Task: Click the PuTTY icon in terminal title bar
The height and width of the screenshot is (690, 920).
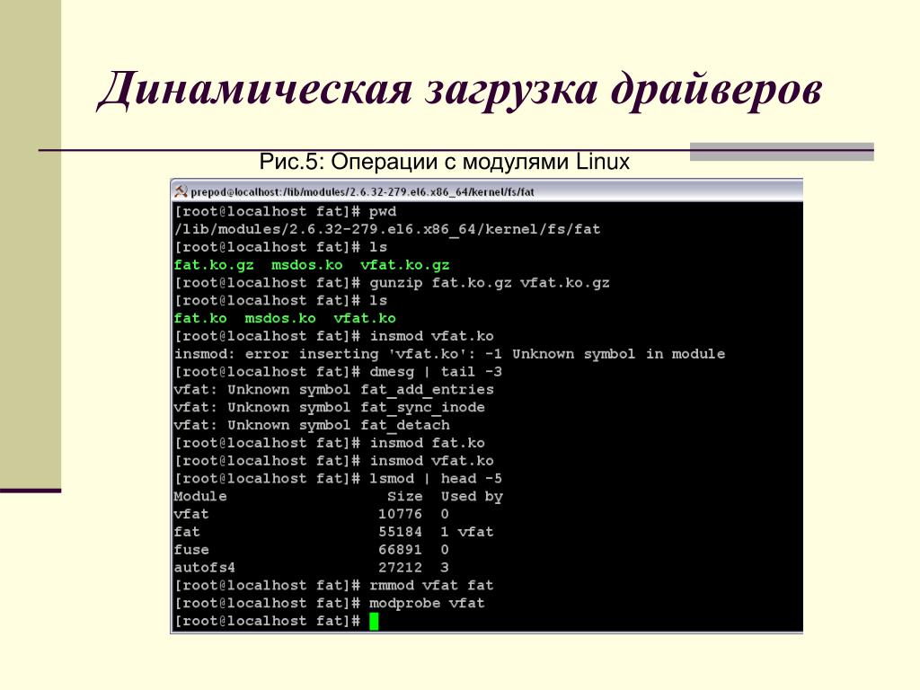Action: (x=181, y=191)
